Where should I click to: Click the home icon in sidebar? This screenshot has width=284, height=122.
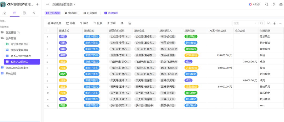pos(5,13)
